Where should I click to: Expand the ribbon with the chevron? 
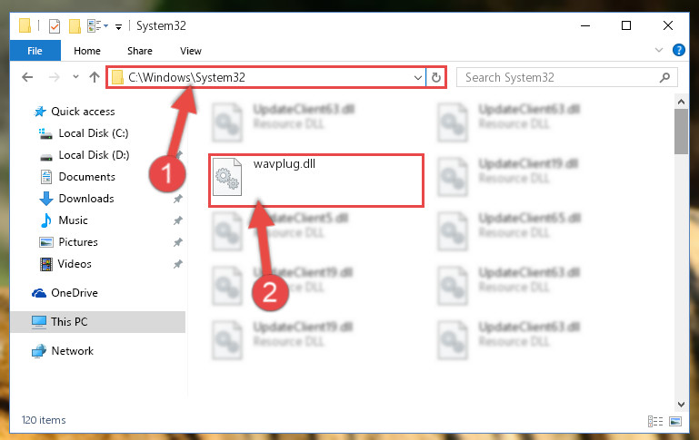coord(658,50)
